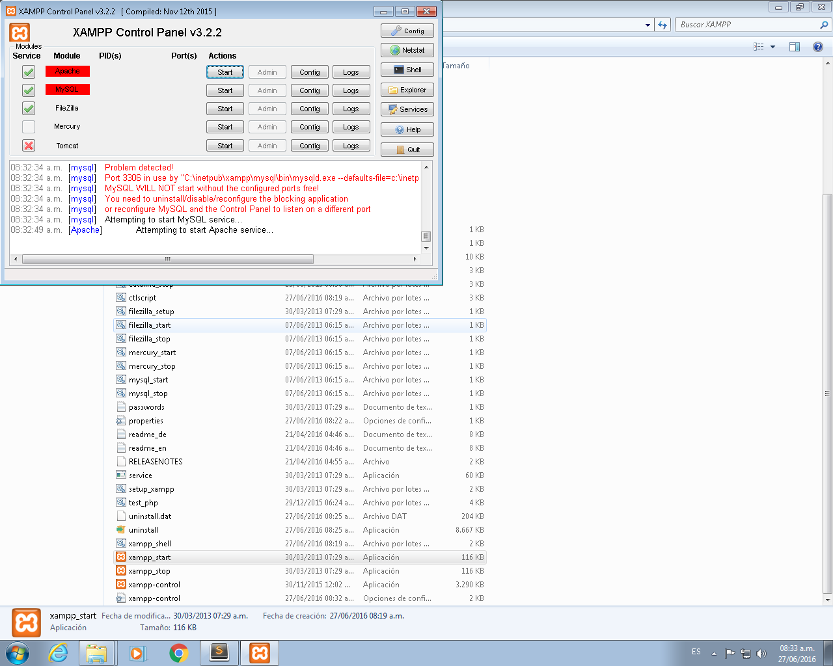This screenshot has height=666, width=833.
Task: Launch the Shell from the XAMPP panel
Action: (407, 70)
